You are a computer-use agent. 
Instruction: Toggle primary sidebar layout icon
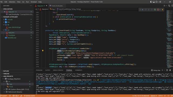151,2
